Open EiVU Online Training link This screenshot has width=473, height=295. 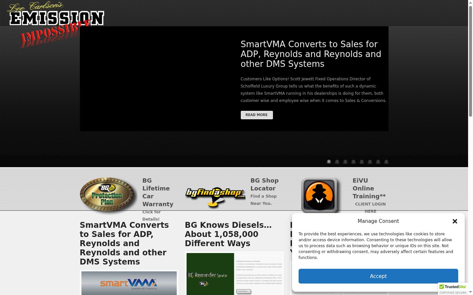click(x=369, y=188)
